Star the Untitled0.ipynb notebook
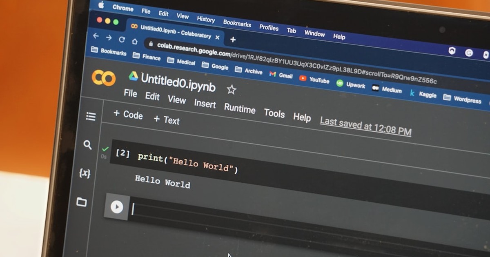The height and width of the screenshot is (257, 490). pos(232,89)
